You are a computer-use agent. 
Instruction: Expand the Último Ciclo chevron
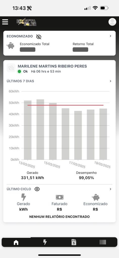coord(110,189)
